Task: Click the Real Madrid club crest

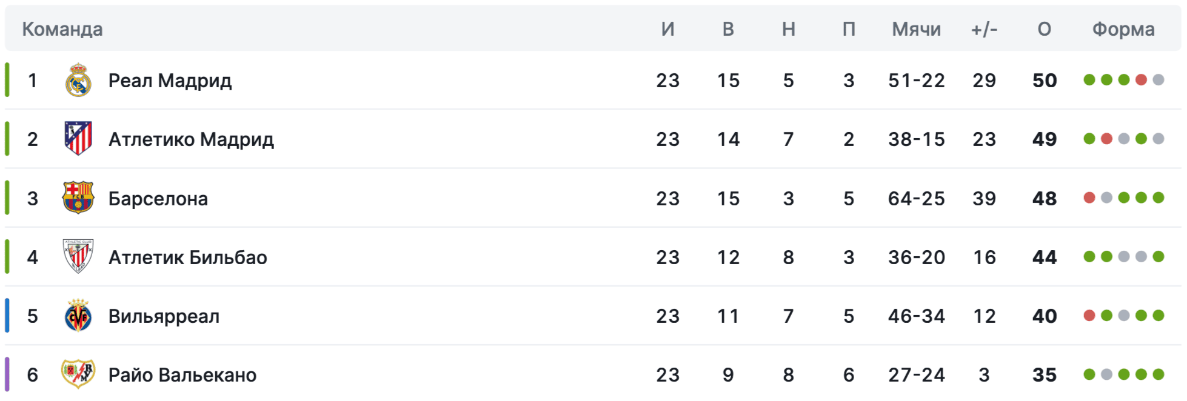Action: pos(78,81)
